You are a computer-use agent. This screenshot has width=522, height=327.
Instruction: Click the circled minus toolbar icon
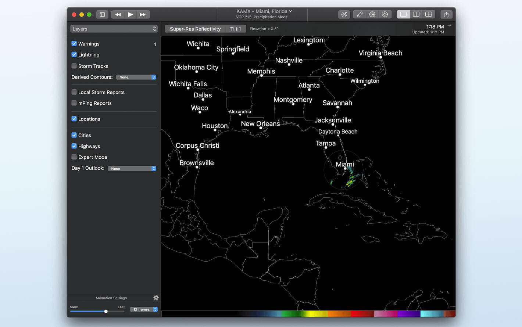[372, 14]
